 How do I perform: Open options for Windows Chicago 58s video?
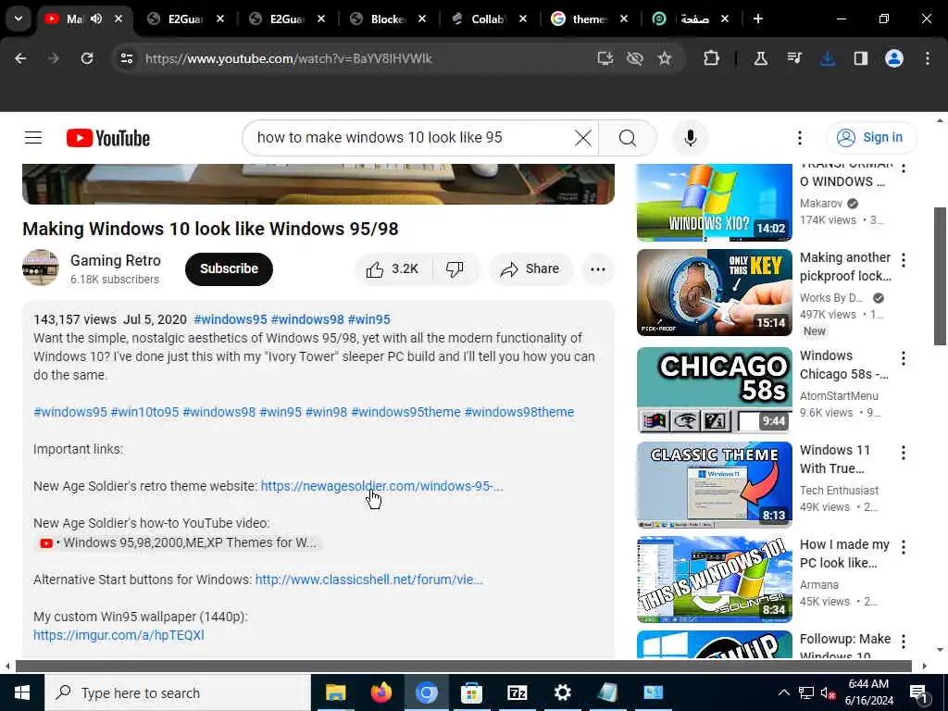(x=904, y=358)
